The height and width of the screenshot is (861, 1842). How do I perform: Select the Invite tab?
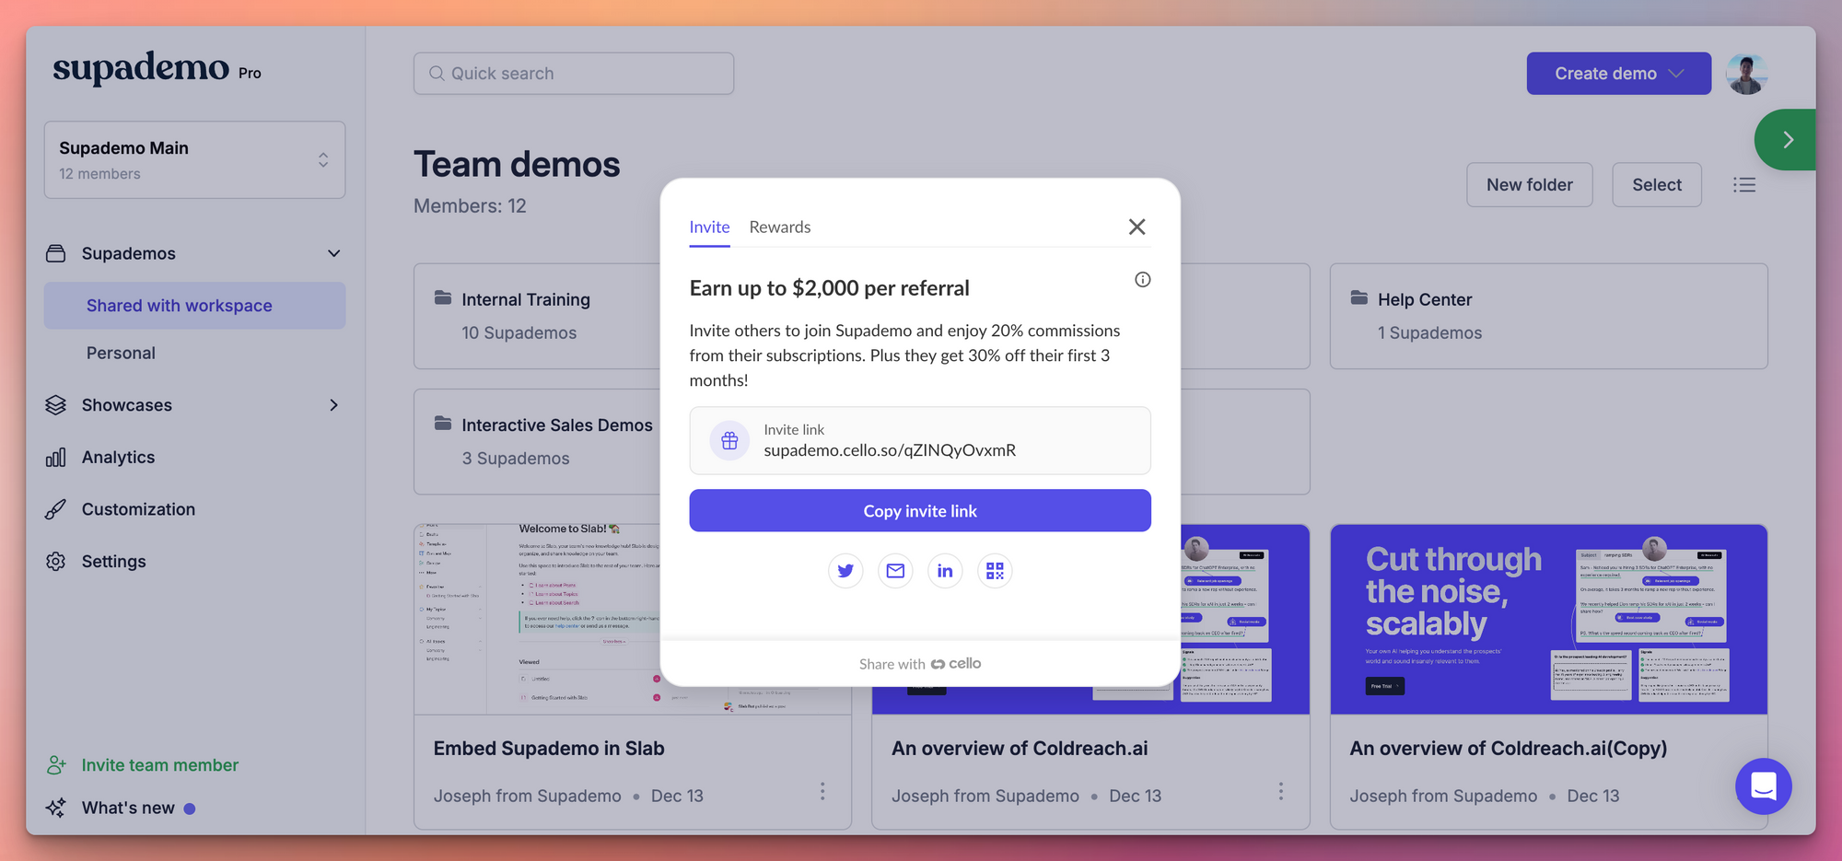point(709,227)
